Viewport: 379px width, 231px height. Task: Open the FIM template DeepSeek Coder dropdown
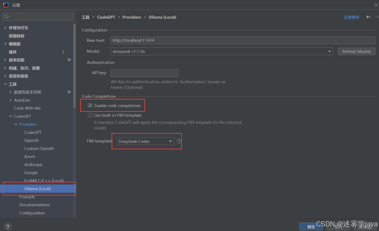(x=145, y=141)
